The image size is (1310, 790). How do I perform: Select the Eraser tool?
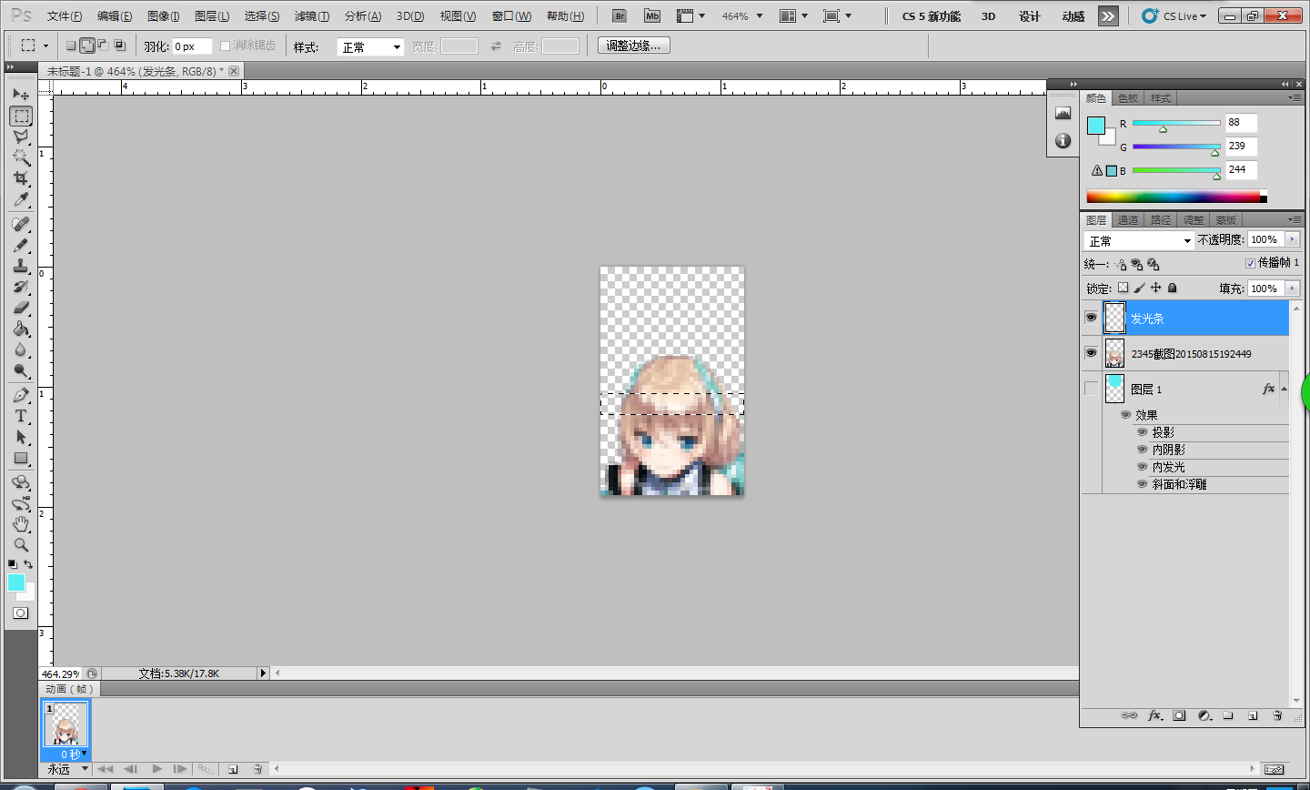pos(21,308)
